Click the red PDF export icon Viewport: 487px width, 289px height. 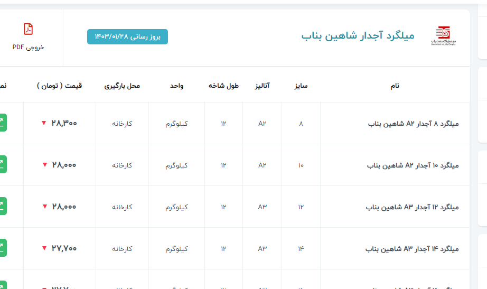pyautogui.click(x=28, y=29)
